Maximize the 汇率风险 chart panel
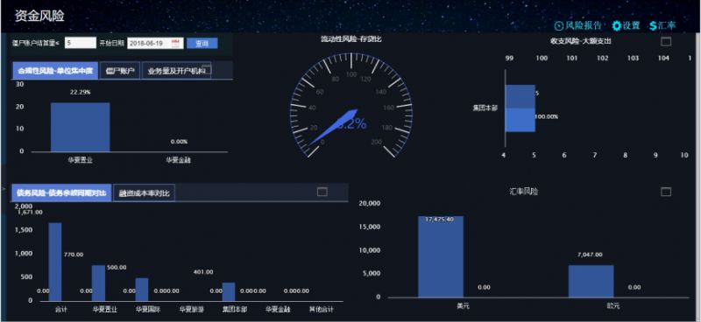 point(666,192)
